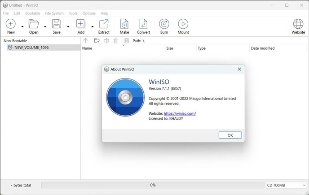Click the delete trash icon
The image size is (309, 195).
116,41
